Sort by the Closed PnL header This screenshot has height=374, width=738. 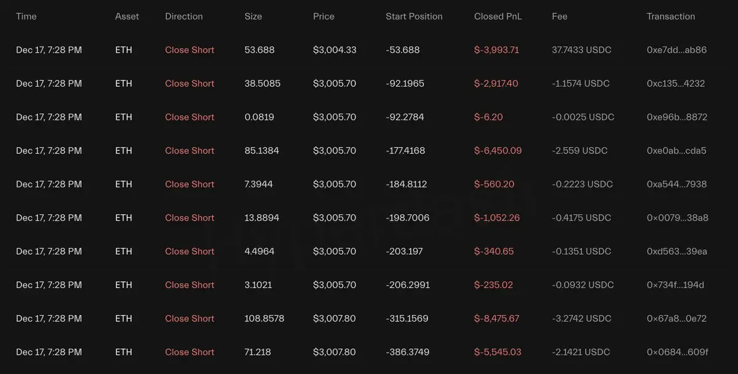(x=498, y=17)
